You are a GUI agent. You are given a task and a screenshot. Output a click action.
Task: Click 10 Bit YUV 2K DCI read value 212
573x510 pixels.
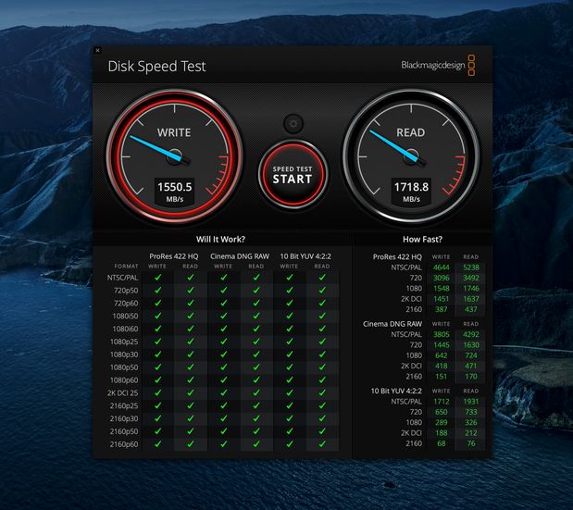click(471, 433)
